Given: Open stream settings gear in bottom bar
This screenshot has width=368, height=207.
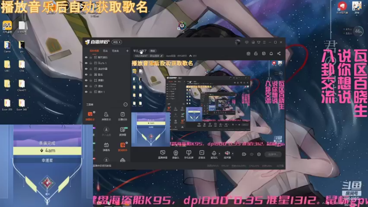Looking at the screenshot, I should click(x=259, y=154).
